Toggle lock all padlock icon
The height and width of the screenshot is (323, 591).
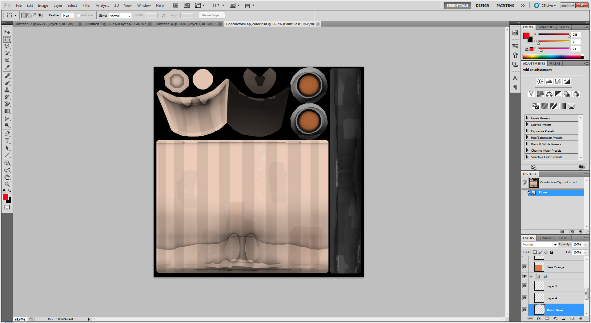point(552,252)
